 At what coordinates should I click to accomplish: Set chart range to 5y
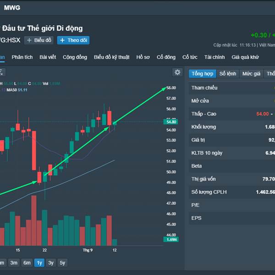(62, 263)
